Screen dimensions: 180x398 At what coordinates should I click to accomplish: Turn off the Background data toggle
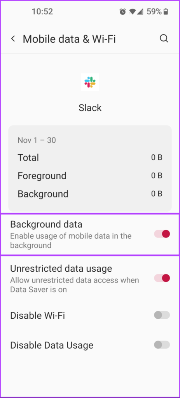162,234
